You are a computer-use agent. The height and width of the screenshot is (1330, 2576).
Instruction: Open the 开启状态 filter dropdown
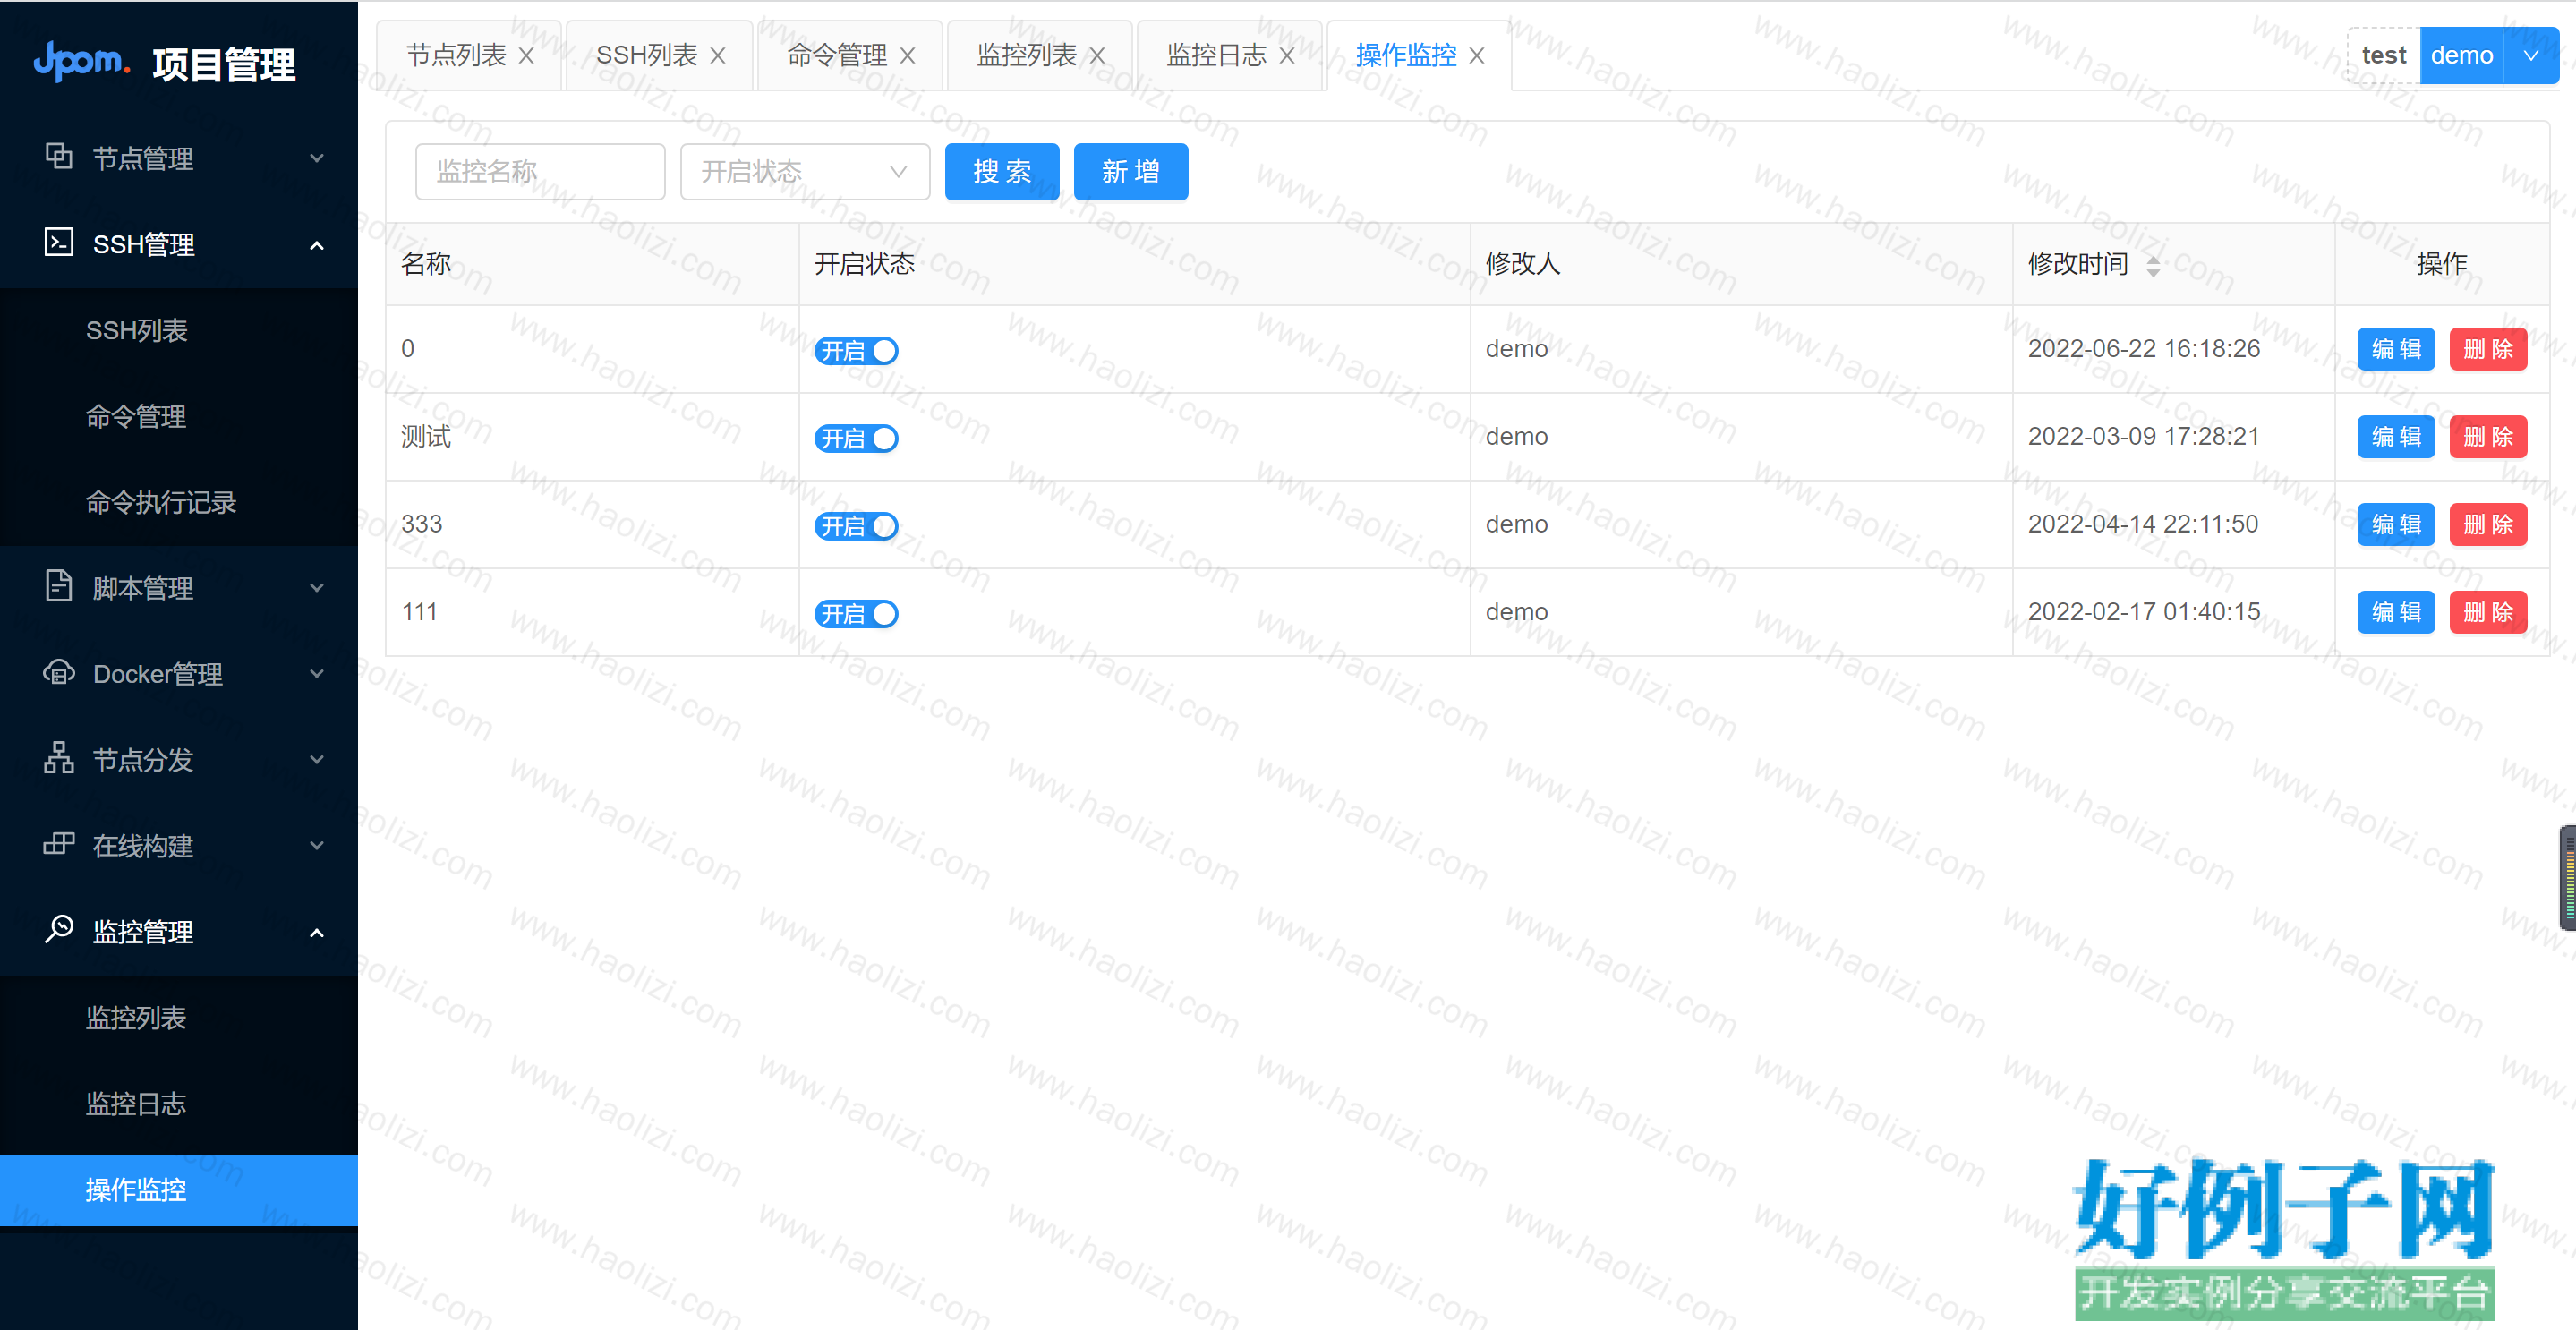[805, 172]
